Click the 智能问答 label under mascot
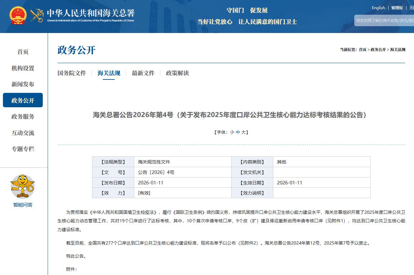 tap(23, 205)
